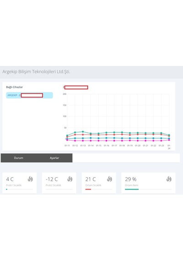Click the 29 % humidity value

pyautogui.click(x=131, y=179)
